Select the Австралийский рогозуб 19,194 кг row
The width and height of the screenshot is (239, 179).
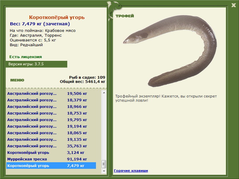[x=51, y=126]
